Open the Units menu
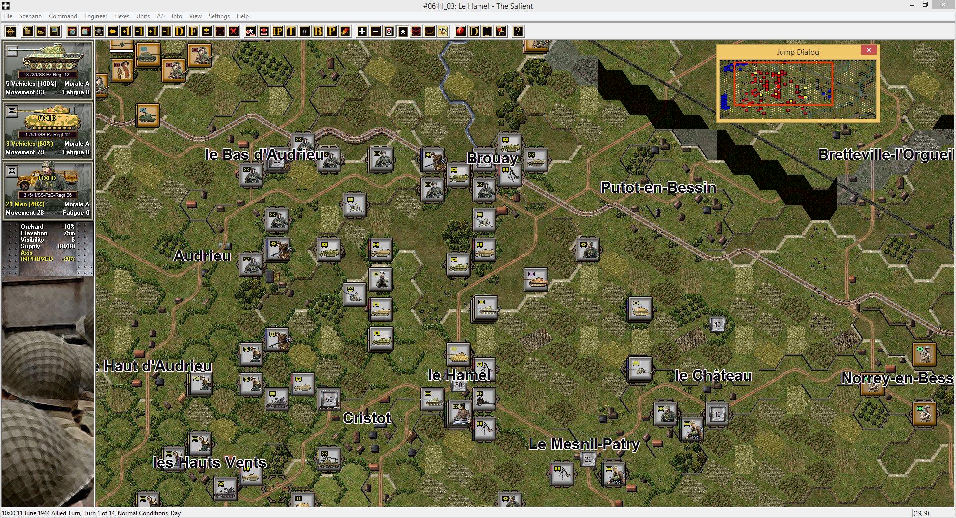 [143, 16]
